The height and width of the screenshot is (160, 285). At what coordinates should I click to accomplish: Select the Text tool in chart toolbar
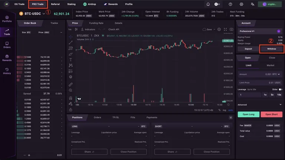(71, 59)
